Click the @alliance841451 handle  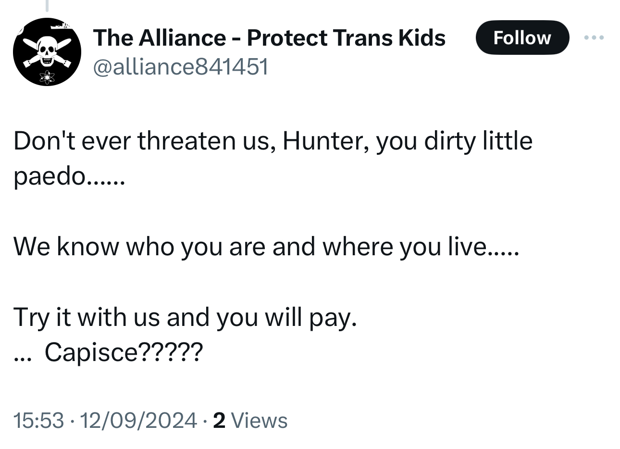180,66
